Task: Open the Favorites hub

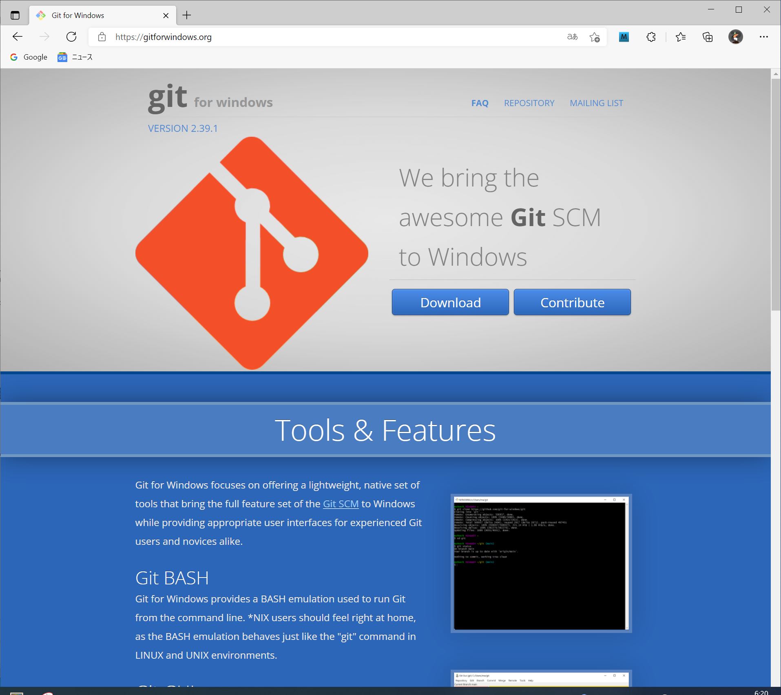Action: 680,37
